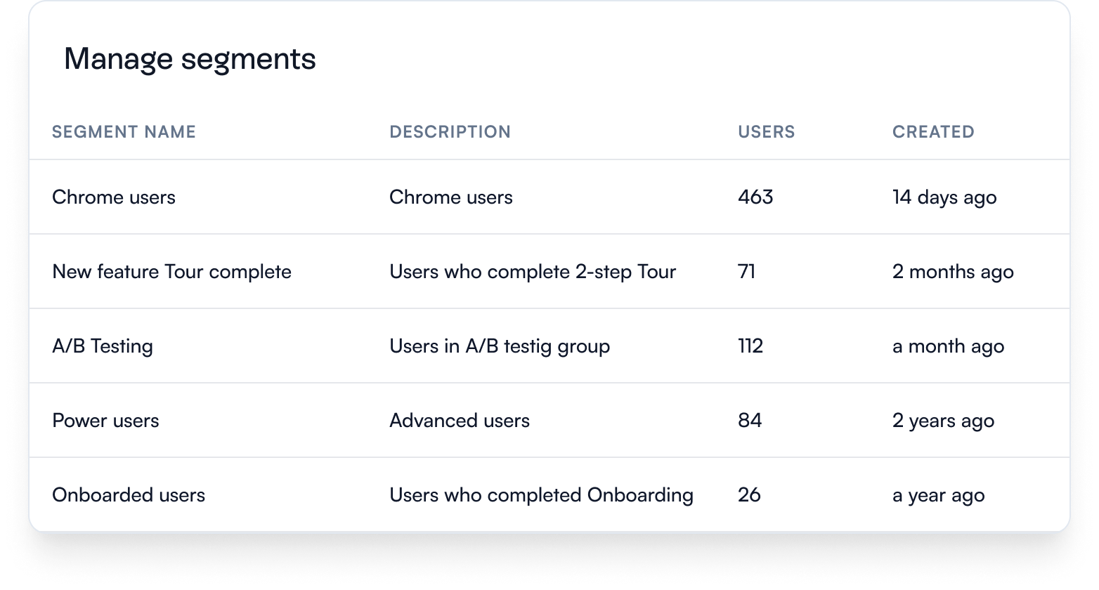Open the Onboarded users segment
This screenshot has width=1099, height=590.
[x=129, y=495]
